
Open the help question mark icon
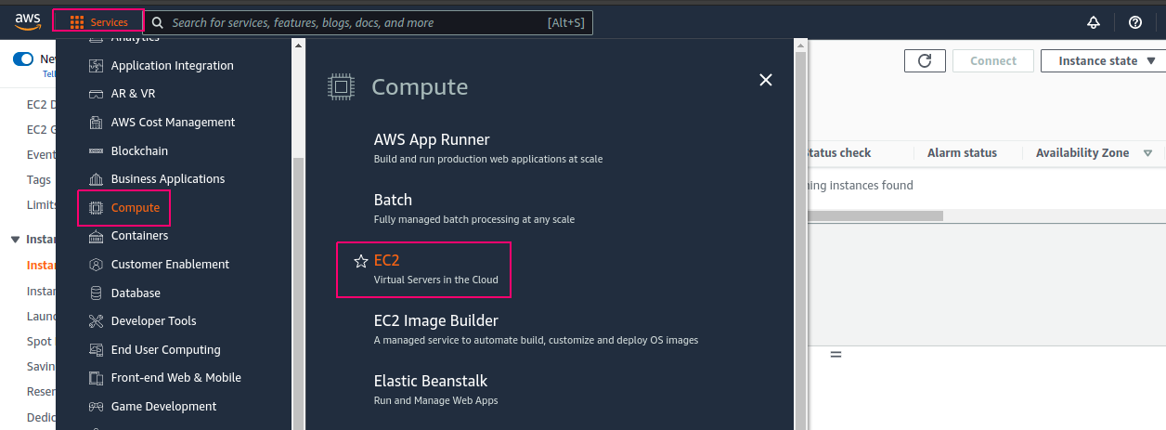coord(1134,22)
